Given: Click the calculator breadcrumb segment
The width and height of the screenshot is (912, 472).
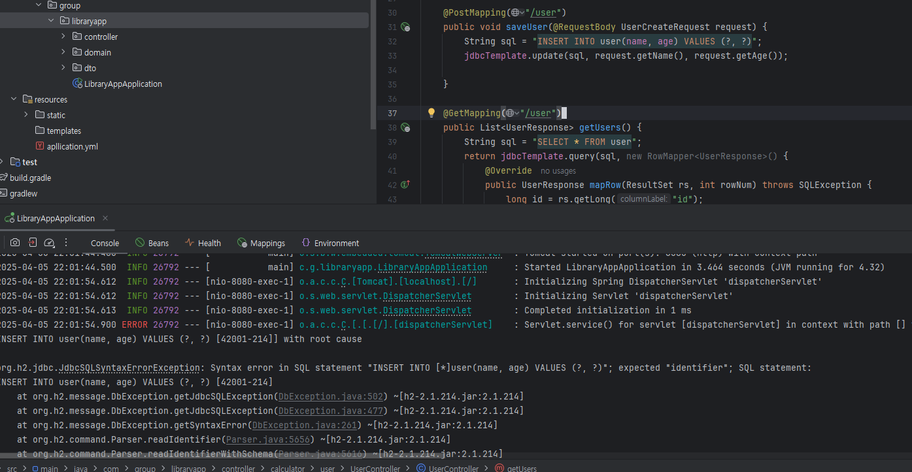Looking at the screenshot, I should [288, 468].
